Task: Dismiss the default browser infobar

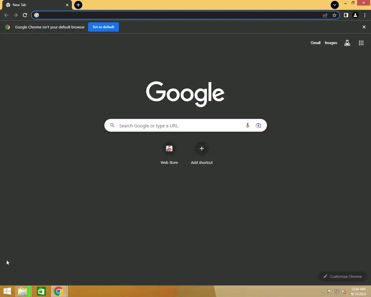Action: click(364, 27)
